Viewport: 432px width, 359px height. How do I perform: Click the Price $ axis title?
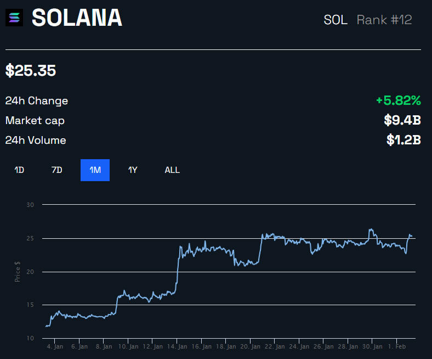tap(18, 271)
